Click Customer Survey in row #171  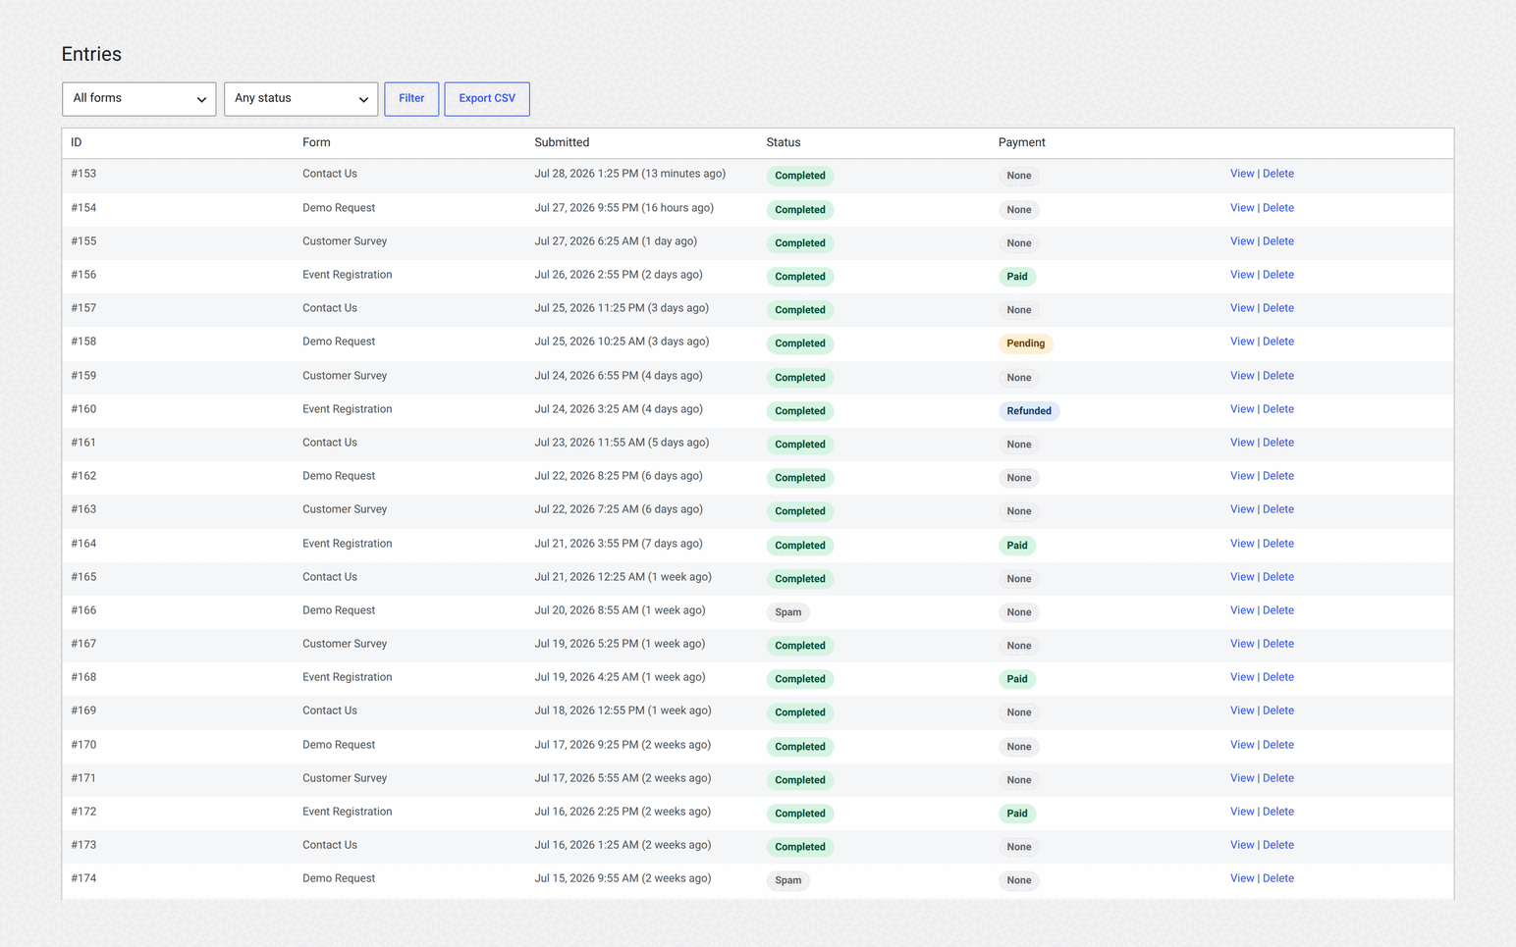click(x=345, y=778)
